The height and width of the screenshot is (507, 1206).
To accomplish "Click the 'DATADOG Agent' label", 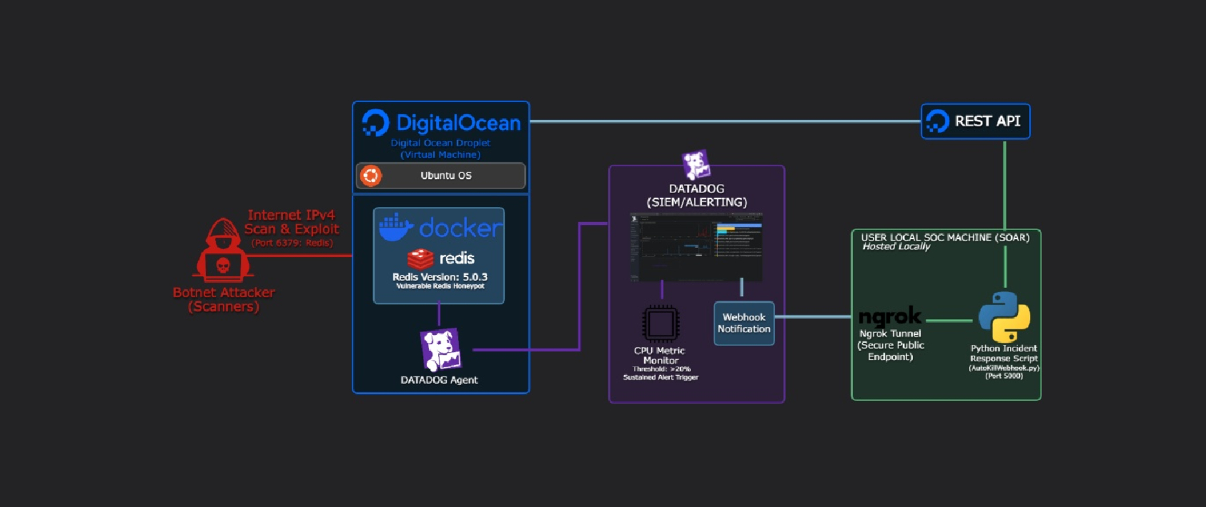I will coord(439,380).
